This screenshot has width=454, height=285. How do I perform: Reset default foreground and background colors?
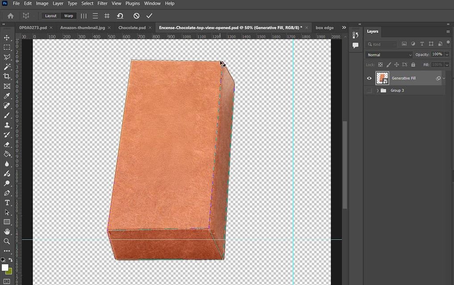(x=3, y=260)
